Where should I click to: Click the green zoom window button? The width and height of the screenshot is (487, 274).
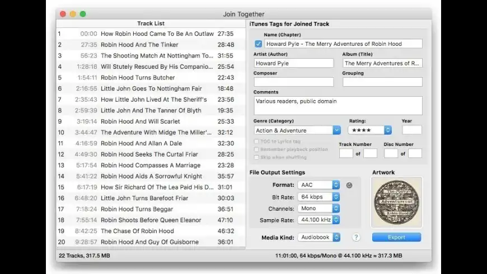coord(83,14)
